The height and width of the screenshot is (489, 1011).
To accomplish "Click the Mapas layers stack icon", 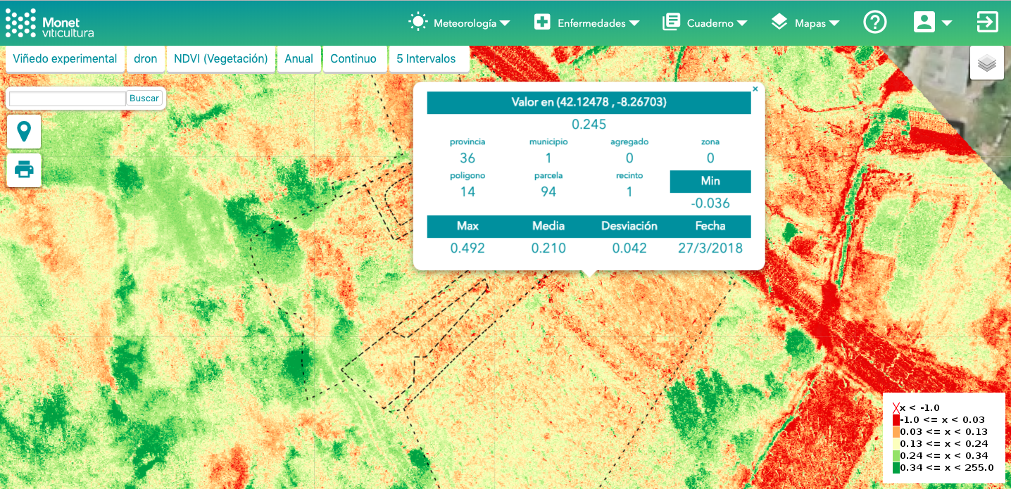I will click(779, 23).
